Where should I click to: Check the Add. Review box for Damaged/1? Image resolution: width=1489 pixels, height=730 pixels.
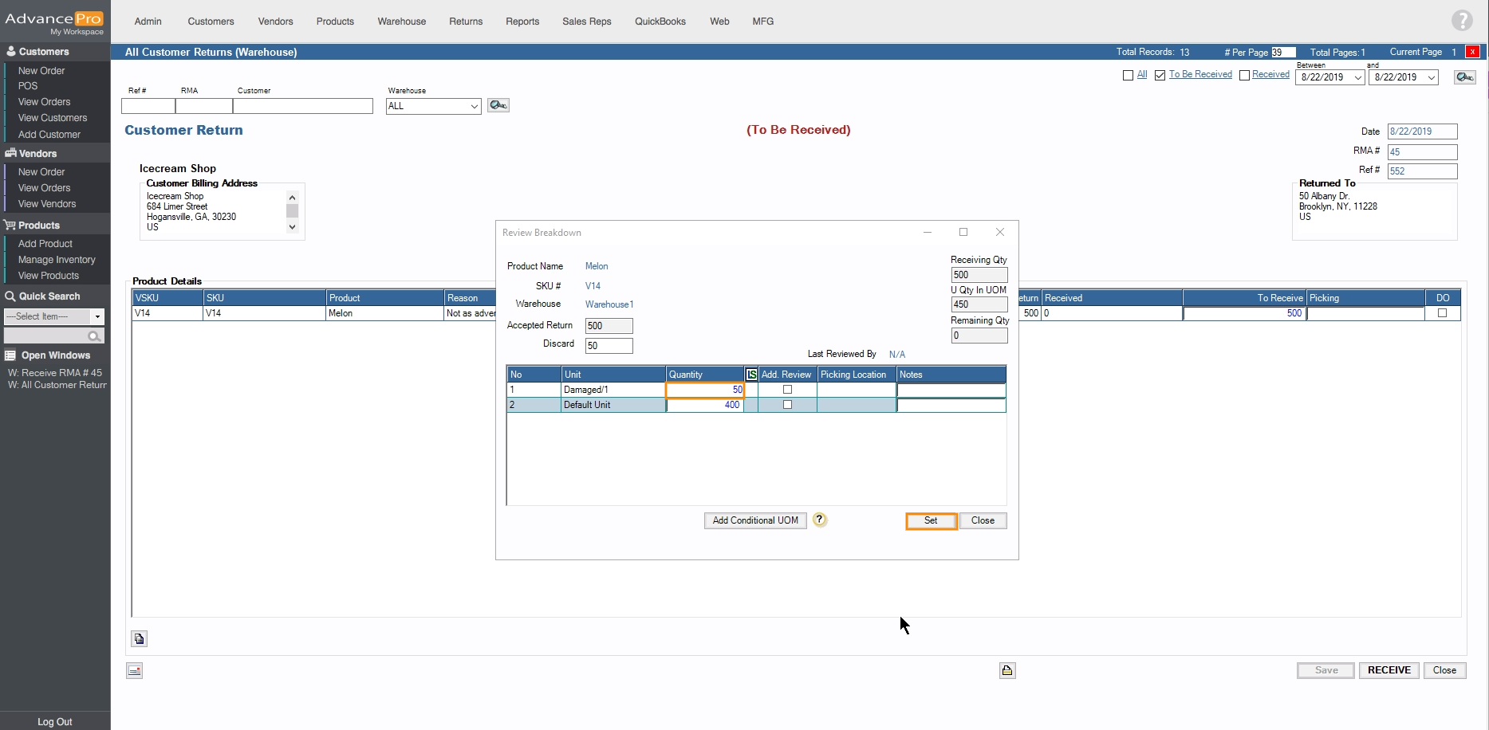787,390
